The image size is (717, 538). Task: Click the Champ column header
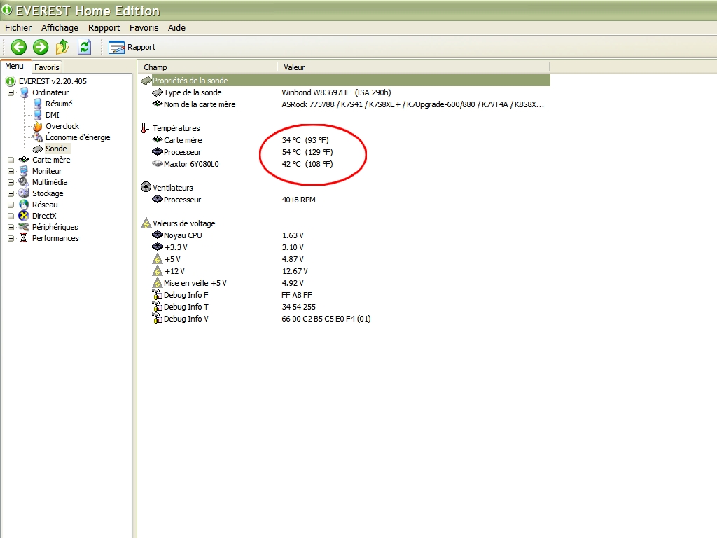tap(155, 67)
